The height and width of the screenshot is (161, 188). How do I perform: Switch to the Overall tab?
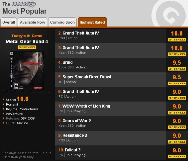pos(9,22)
